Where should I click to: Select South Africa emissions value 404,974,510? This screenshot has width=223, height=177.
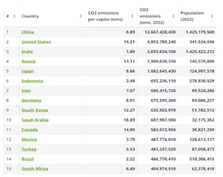pos(163,169)
